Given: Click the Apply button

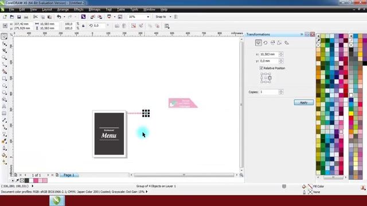Looking at the screenshot, I should (x=304, y=102).
